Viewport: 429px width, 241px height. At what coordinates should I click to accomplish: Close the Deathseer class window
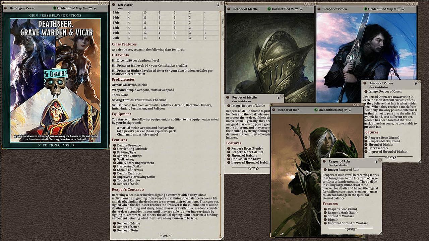222,3
